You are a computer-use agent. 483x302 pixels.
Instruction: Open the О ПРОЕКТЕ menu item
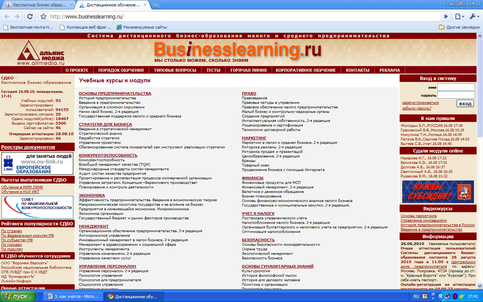[77, 70]
